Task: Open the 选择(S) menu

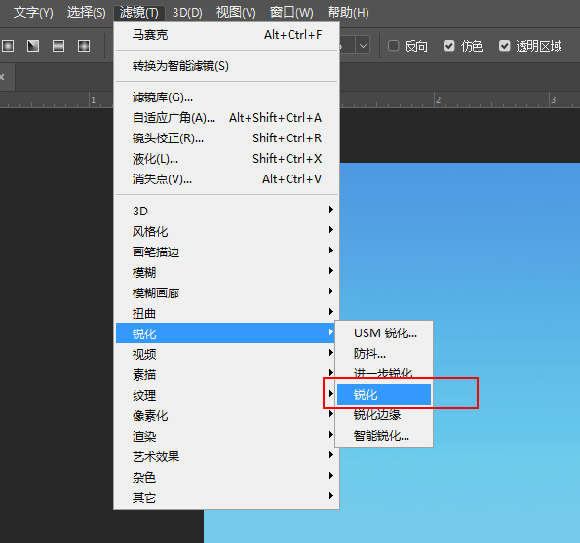Action: point(86,13)
